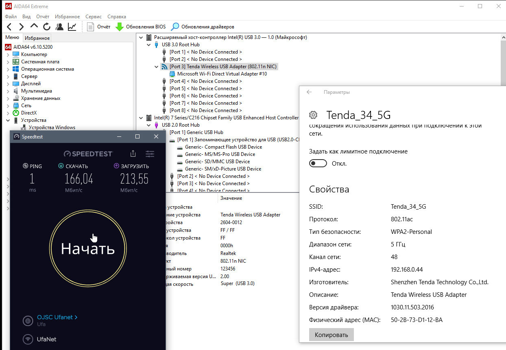Go back using the Параметры window arrow
Screen dimensions: 506x350
pos(309,92)
